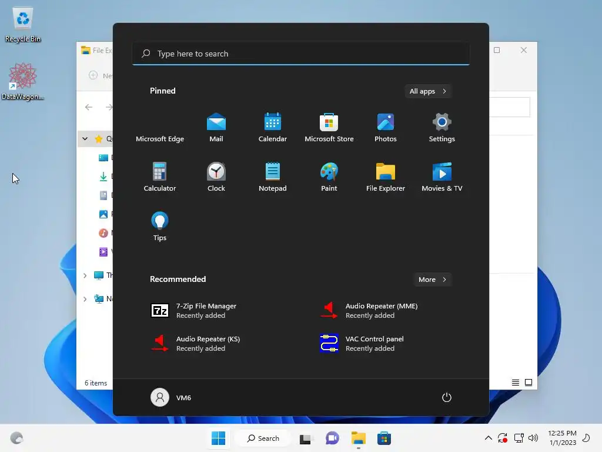Image resolution: width=602 pixels, height=452 pixels.
Task: Launch the Calendar pinned app
Action: [273, 128]
